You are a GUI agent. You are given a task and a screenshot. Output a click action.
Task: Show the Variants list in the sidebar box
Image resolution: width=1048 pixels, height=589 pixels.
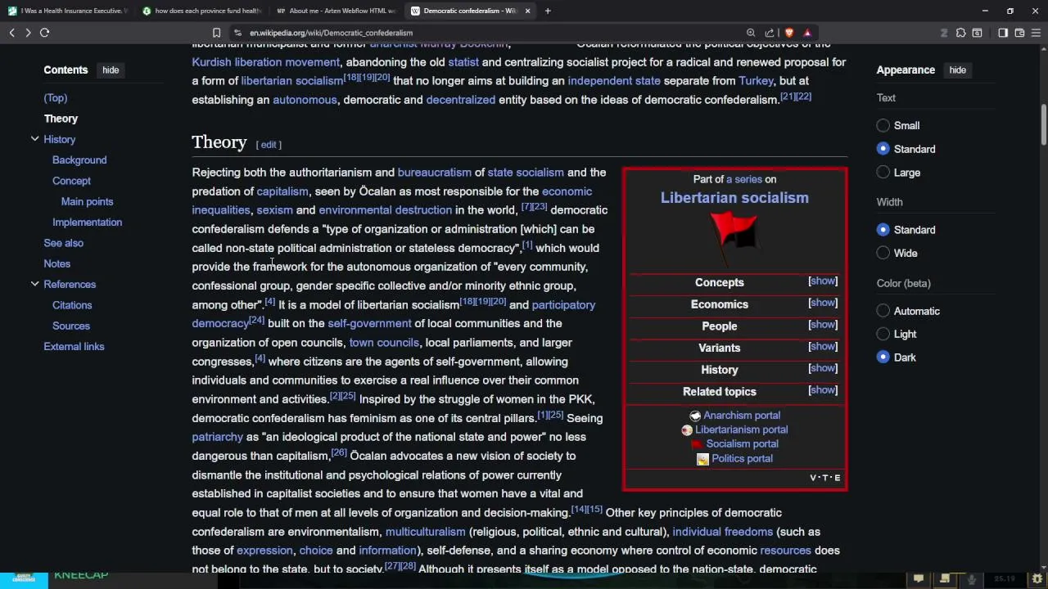pos(823,347)
